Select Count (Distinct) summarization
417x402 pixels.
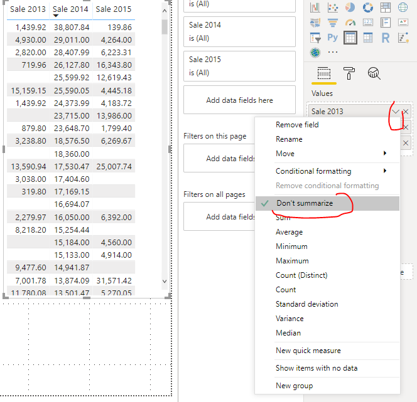[327, 275]
